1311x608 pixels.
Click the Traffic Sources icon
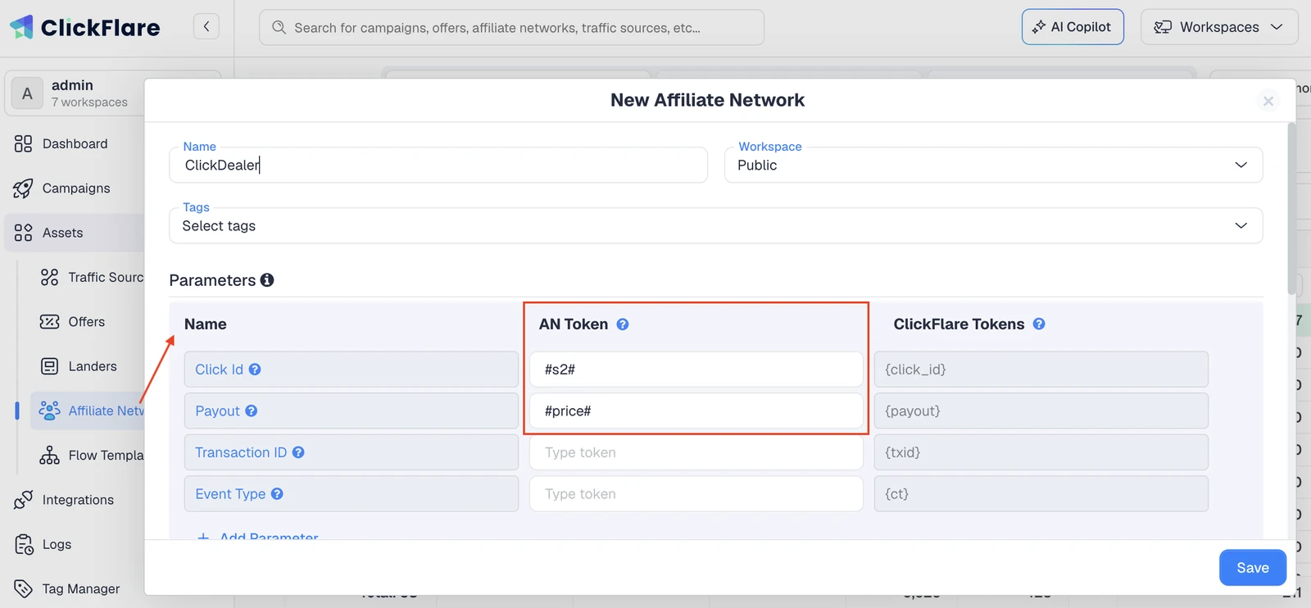tap(49, 277)
